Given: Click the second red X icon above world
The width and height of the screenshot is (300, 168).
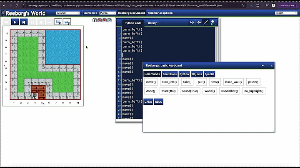Looking at the screenshot, I should (105, 20).
